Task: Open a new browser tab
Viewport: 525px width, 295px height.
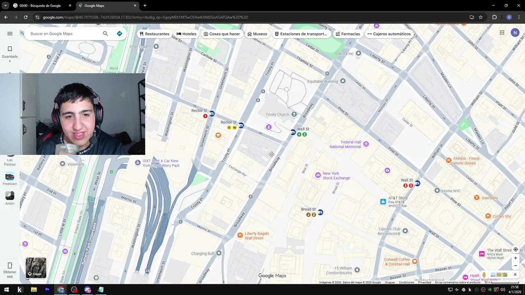Action: (x=145, y=6)
